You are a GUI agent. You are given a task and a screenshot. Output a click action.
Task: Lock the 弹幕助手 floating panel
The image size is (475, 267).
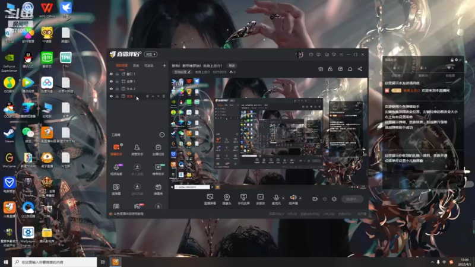point(452,60)
